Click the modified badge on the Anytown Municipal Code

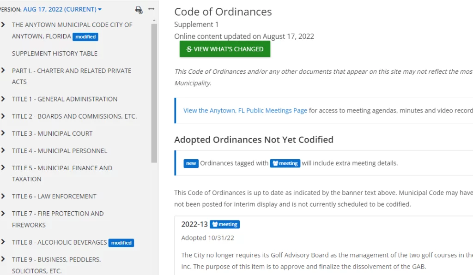(x=85, y=36)
